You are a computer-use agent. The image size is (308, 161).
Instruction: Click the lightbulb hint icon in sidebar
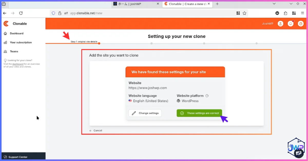pos(5,61)
